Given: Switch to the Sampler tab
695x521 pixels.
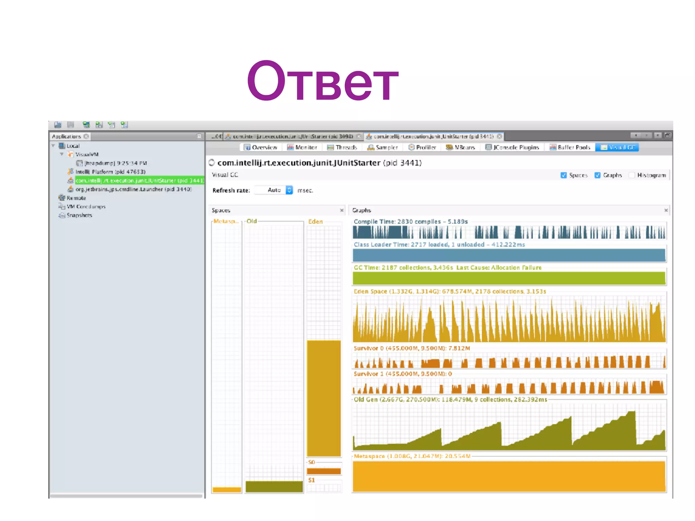Looking at the screenshot, I should click(x=383, y=147).
